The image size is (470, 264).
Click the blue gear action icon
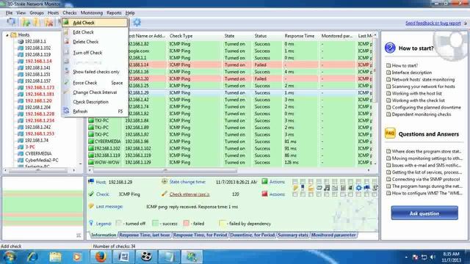click(358, 188)
